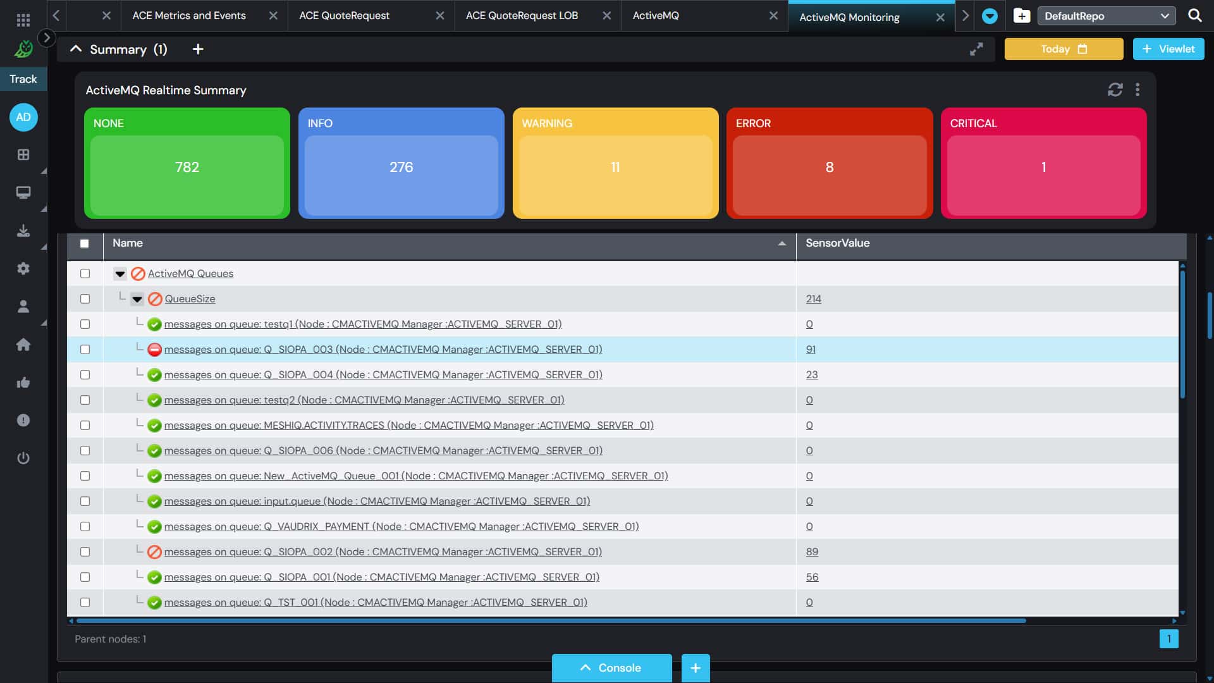This screenshot has height=683, width=1214.
Task: Collapse the Summary section chevron
Action: point(75,49)
